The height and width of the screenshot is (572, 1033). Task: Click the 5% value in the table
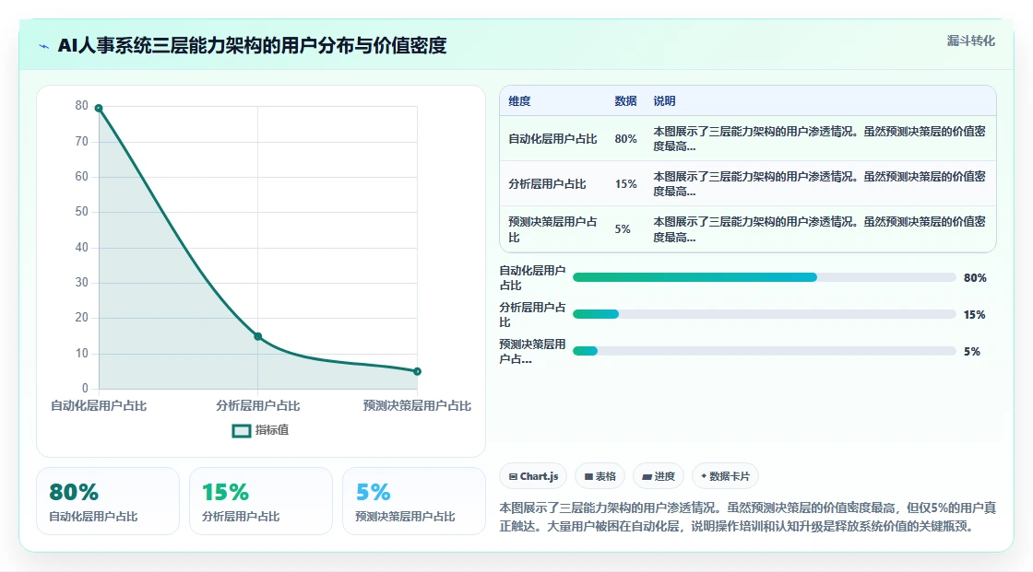pyautogui.click(x=623, y=229)
